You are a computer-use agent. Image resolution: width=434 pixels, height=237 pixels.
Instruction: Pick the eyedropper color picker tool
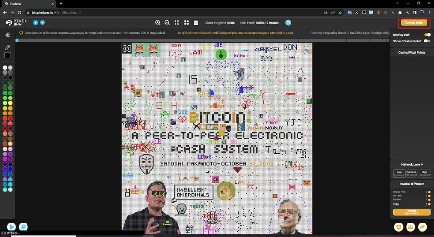[7, 47]
